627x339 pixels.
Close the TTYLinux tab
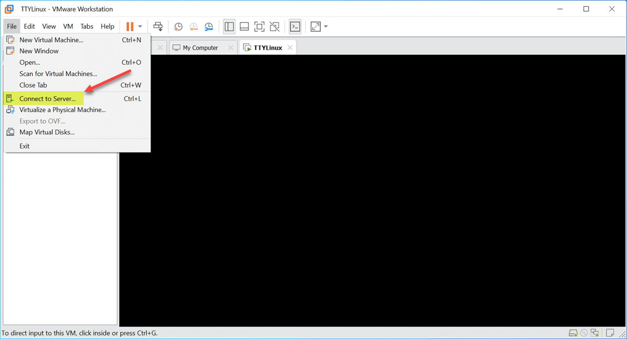[290, 48]
